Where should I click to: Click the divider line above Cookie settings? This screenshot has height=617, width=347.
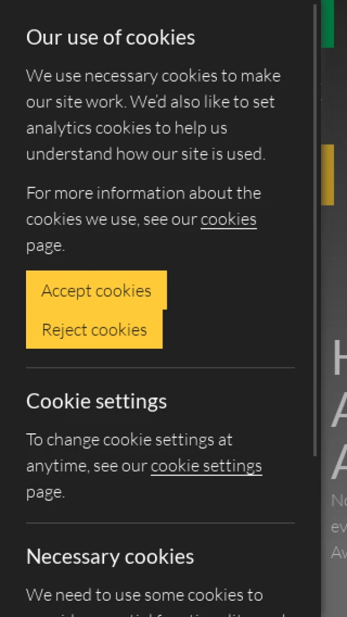(160, 368)
